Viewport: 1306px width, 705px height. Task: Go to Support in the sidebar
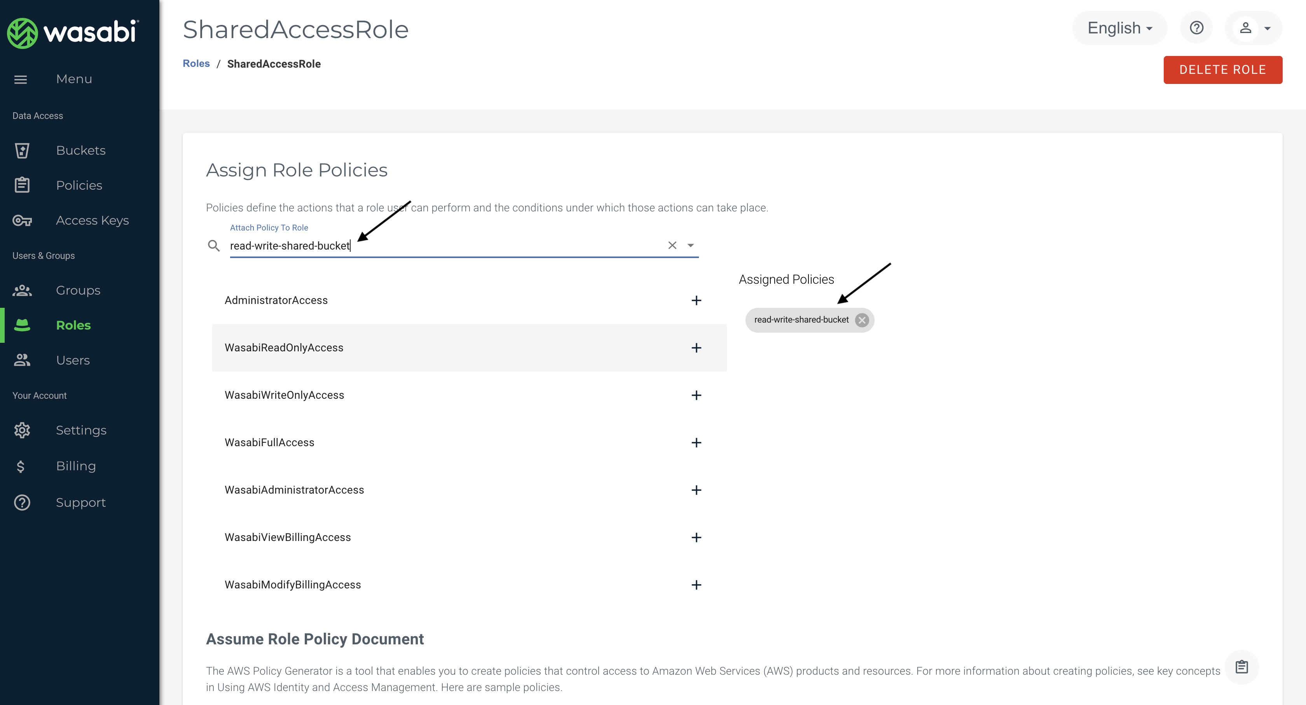click(81, 503)
